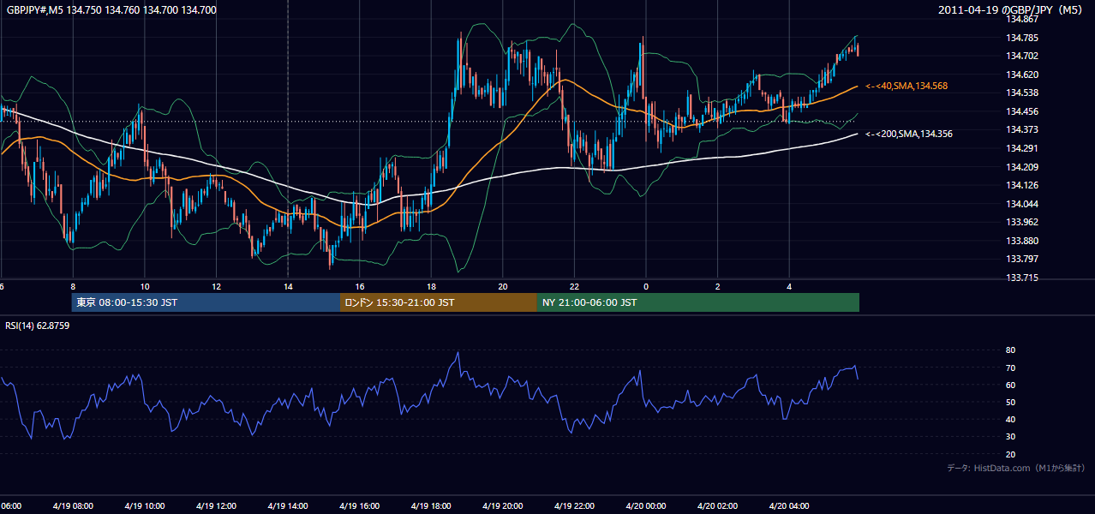Select the 200 SMA label reading 134.356
The height and width of the screenshot is (514, 1095).
909,134
